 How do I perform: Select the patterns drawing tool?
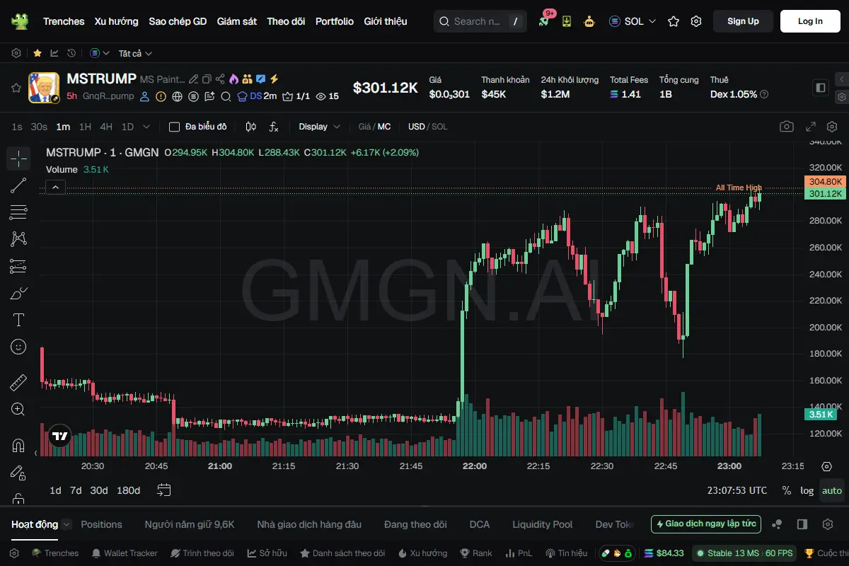(18, 239)
